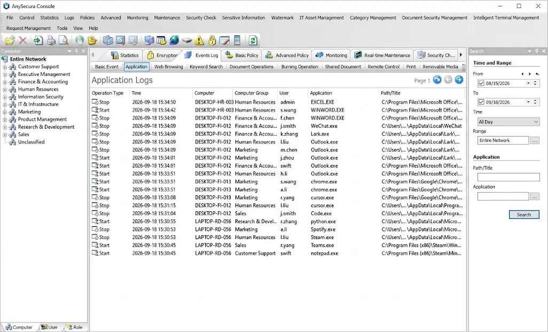
Task: Click the multi-window screens toolbar icon
Action: tap(108, 41)
